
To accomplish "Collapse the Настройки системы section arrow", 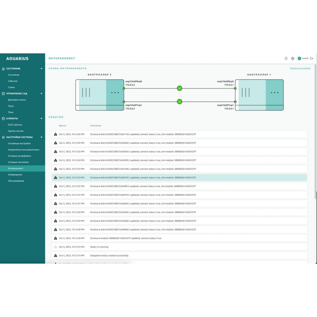I will point(41,137).
